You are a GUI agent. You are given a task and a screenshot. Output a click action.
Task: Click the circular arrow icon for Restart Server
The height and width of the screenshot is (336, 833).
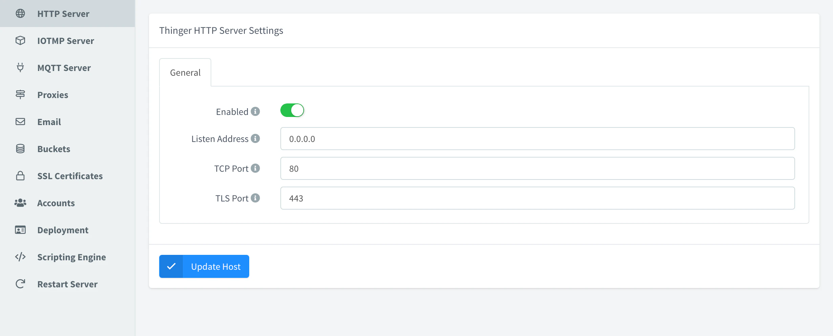(20, 284)
